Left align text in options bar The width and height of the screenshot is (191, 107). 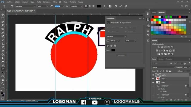pos(86,6)
